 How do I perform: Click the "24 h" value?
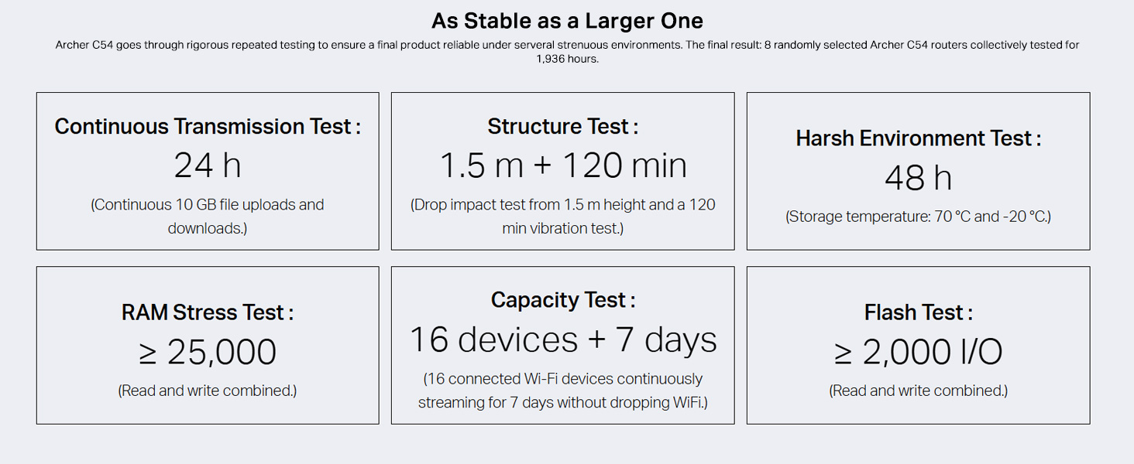[x=208, y=165]
